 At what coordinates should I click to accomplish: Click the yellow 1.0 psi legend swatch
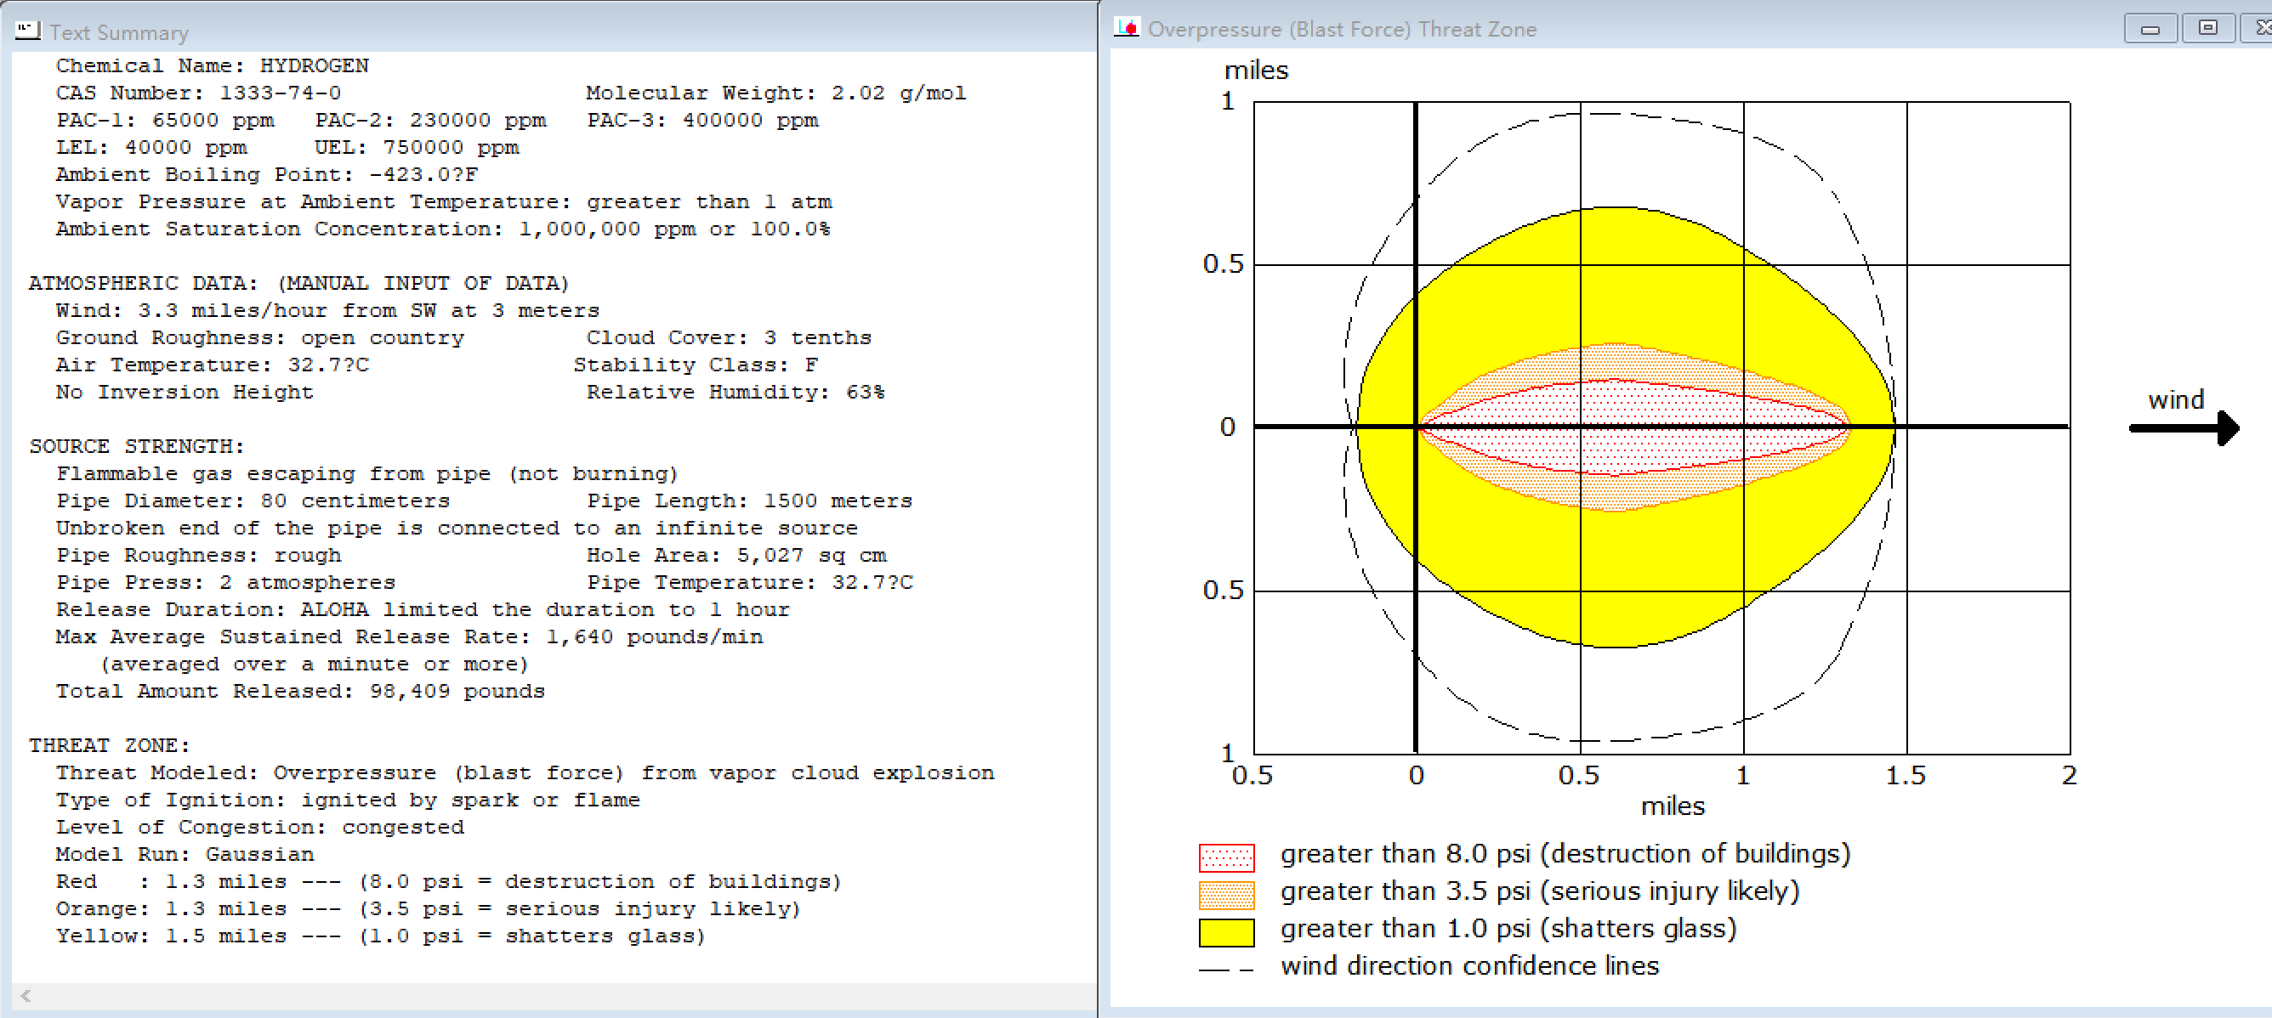(1226, 931)
